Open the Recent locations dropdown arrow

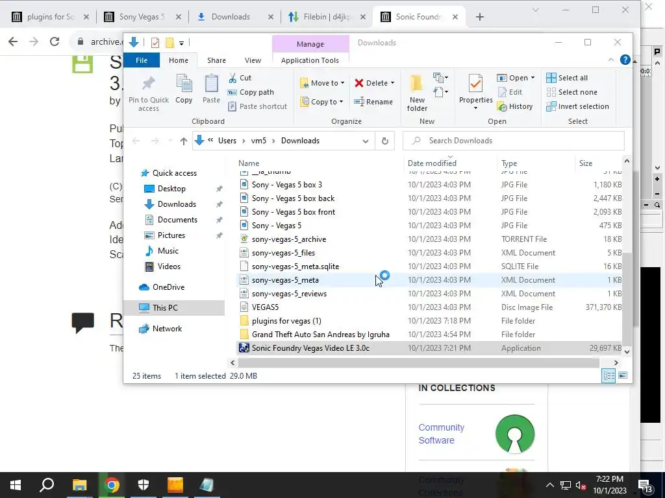[x=170, y=141]
